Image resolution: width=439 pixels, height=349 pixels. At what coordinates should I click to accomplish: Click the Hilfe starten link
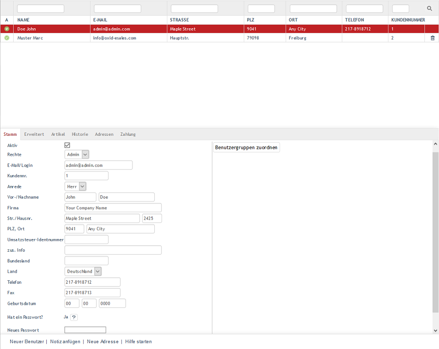[x=138, y=342]
